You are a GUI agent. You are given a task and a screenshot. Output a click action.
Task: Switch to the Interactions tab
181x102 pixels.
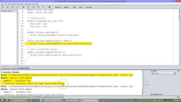6,68
